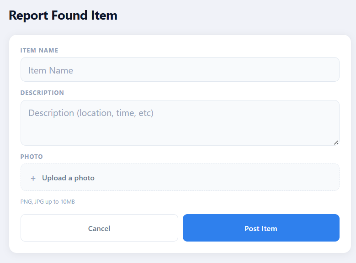The image size is (356, 263).
Task: Click the DESCRIPTION field label
Action: (42, 93)
